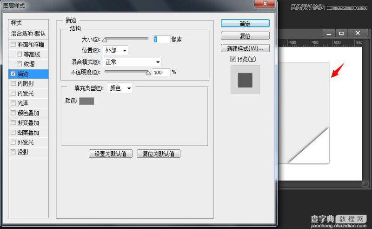Enable the 颜色叠加 checkbox
Viewport: 372px width, 229px height.
(x=13, y=113)
